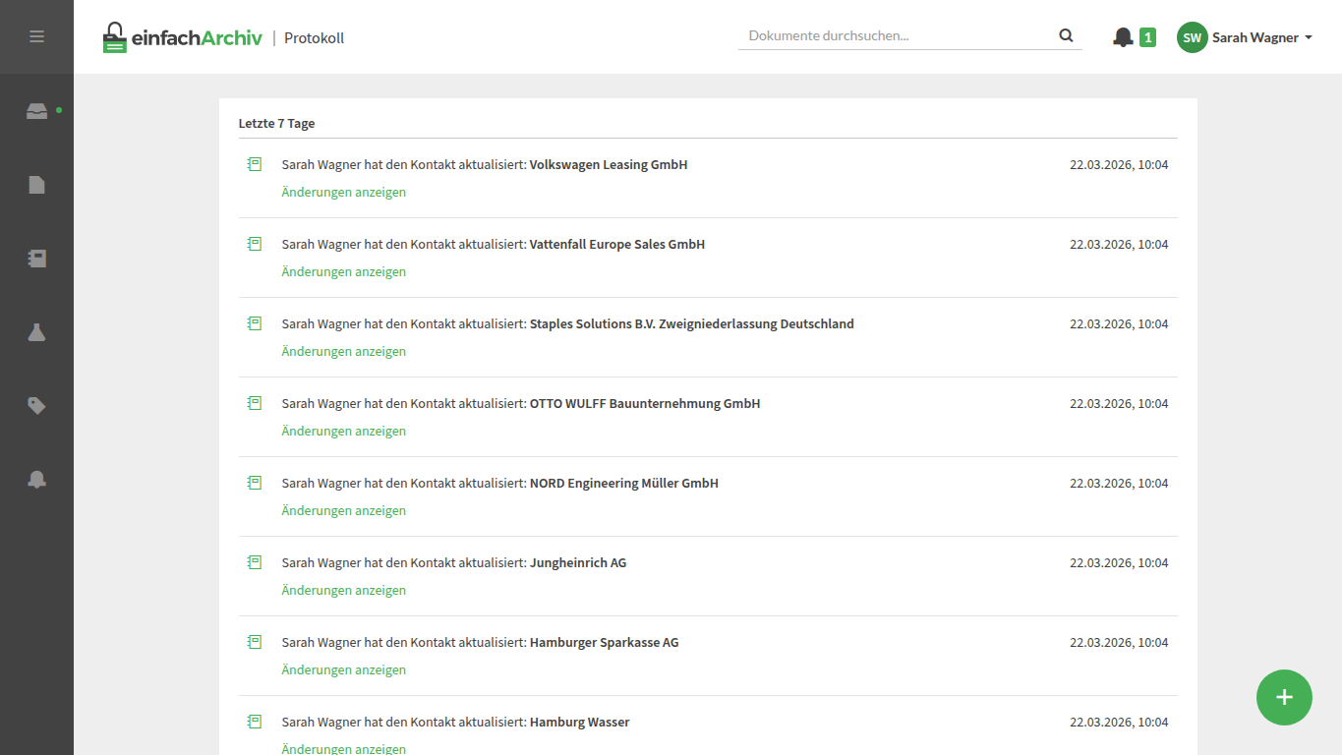The height and width of the screenshot is (755, 1342).
Task: Click the Jungheinrich AG contact name
Action: (578, 562)
